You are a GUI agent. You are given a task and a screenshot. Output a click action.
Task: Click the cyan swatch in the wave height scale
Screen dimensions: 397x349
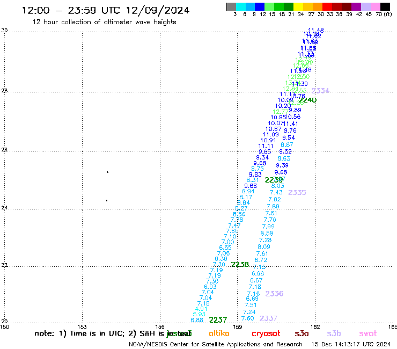click(x=240, y=6)
